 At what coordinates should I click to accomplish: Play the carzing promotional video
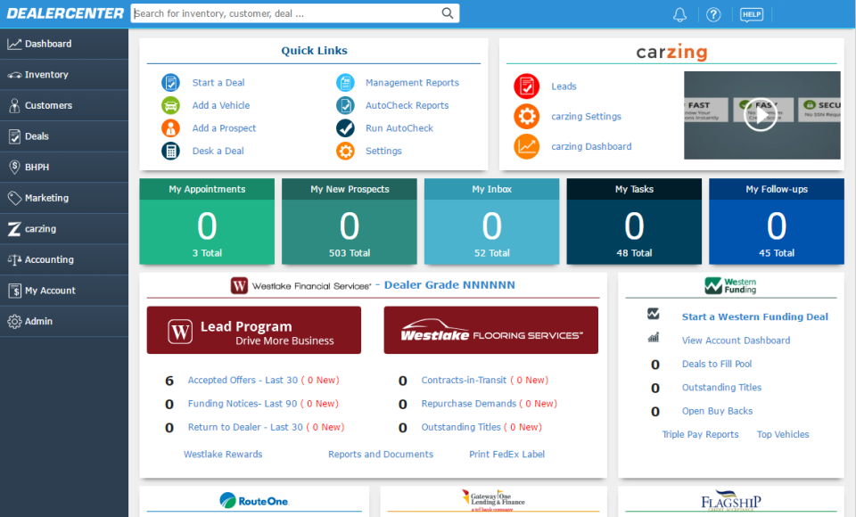click(x=761, y=114)
